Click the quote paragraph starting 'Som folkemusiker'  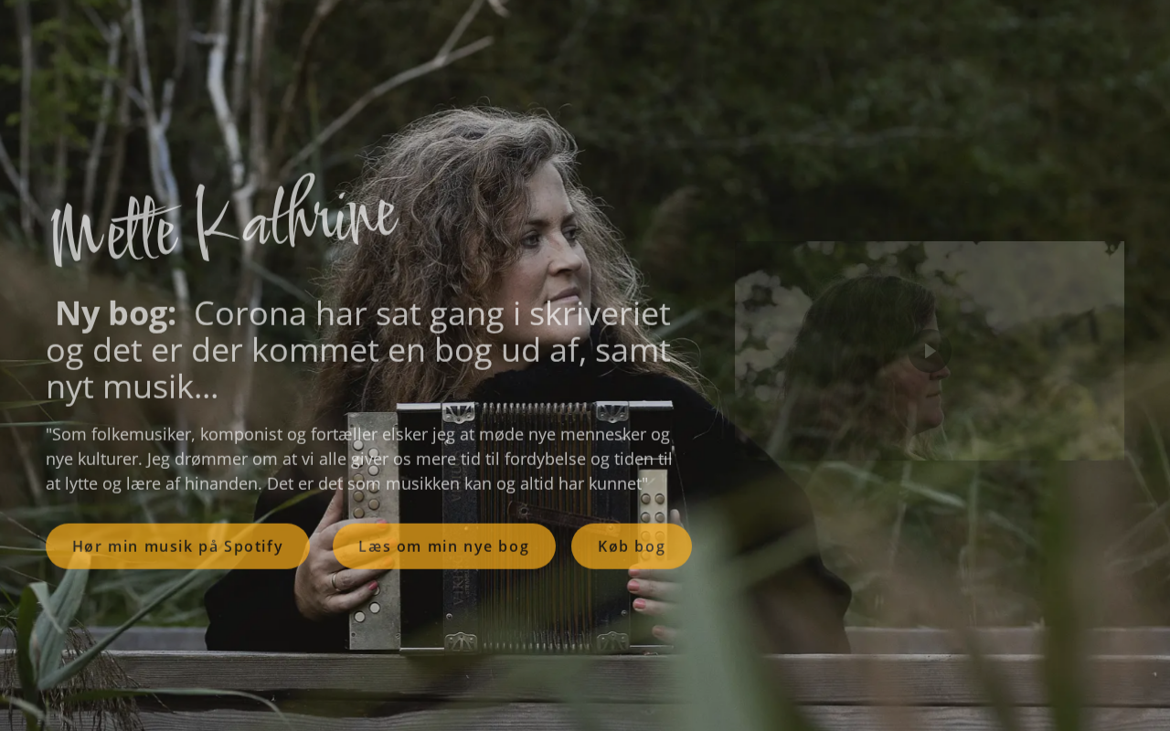point(359,459)
